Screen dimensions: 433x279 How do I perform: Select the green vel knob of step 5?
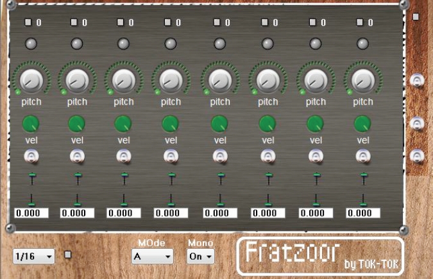point(219,124)
